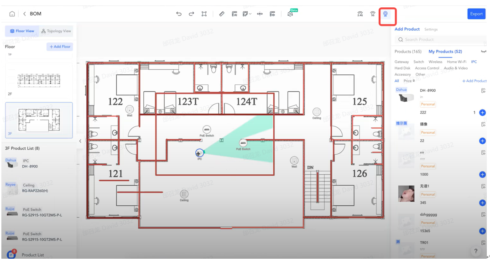Focus the Search Product field

[x=440, y=39]
